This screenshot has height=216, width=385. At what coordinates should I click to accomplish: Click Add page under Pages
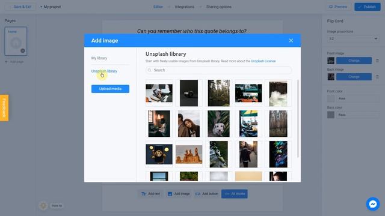[x=14, y=62]
